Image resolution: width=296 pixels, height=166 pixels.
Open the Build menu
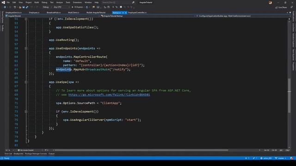click(x=37, y=2)
